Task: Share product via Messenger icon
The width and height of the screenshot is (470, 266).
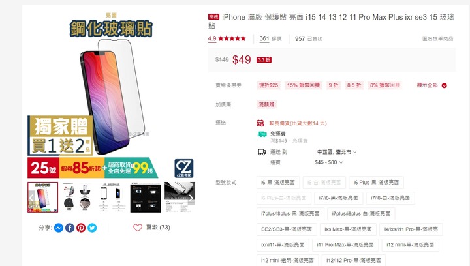Action: [x=59, y=228]
